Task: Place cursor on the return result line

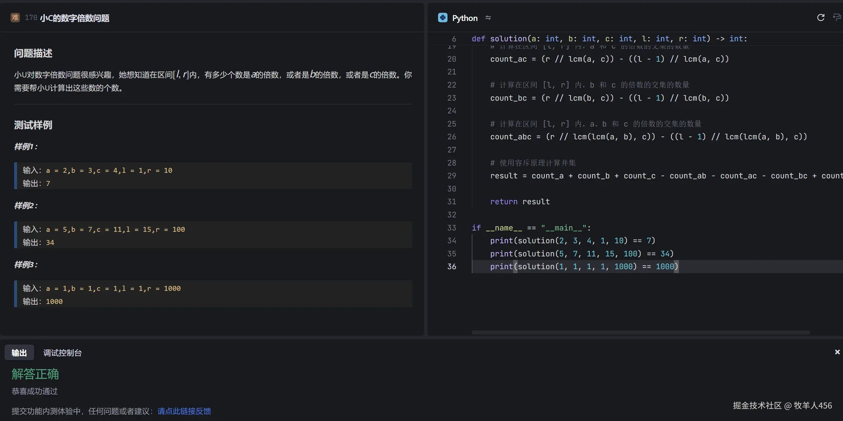Action: (520, 202)
